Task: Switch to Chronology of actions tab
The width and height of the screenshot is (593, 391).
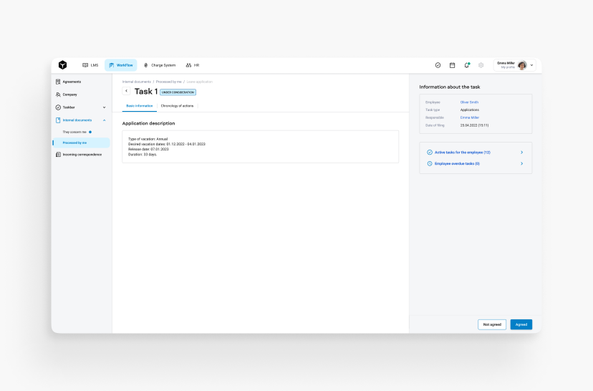Action: [x=176, y=105]
